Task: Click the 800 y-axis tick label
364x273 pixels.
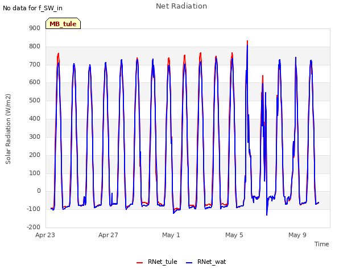Action: point(35,46)
